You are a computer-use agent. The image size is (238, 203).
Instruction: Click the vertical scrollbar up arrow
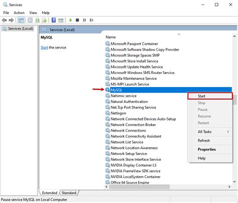(234, 36)
